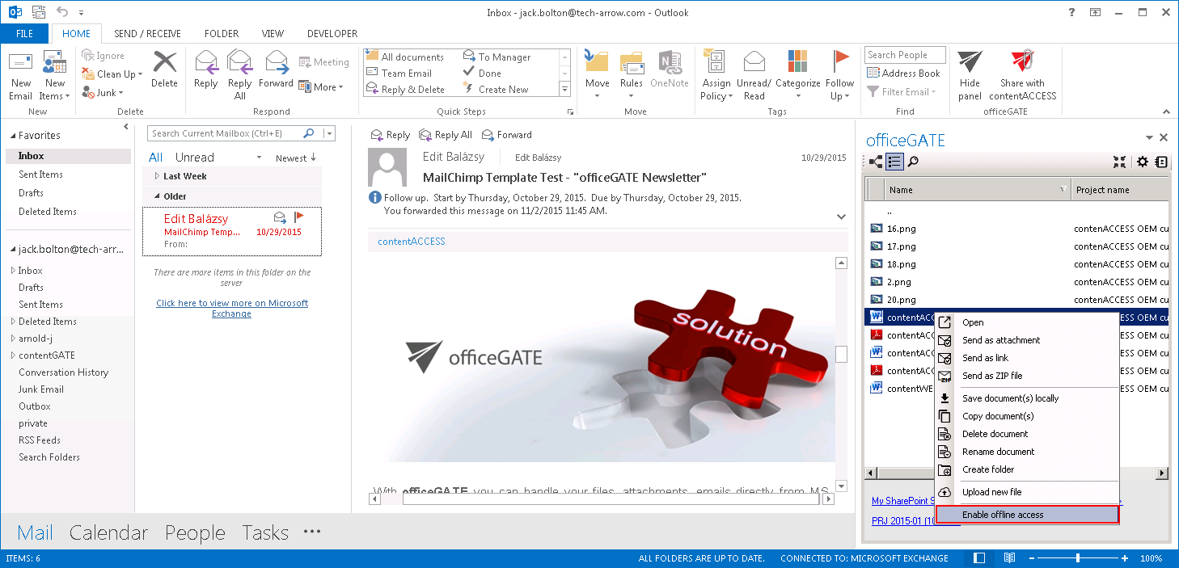Switch to the VIEW tab

273,34
